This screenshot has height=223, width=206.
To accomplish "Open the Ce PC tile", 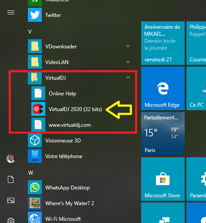I will point(196,88).
